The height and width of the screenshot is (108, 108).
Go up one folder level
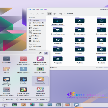coord(42,14)
